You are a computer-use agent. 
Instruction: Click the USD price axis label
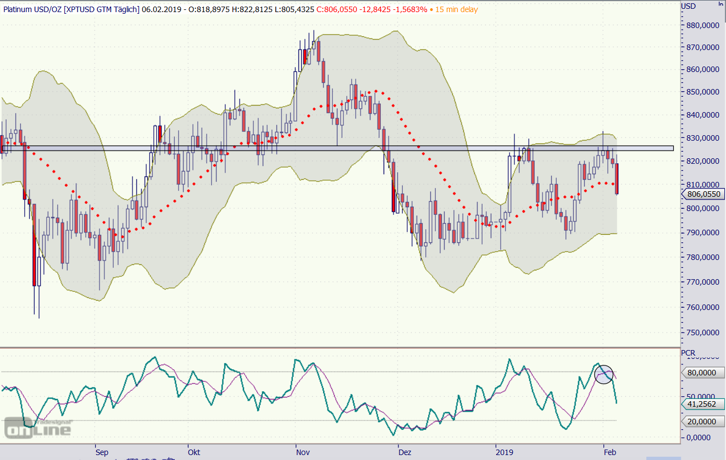click(x=689, y=6)
